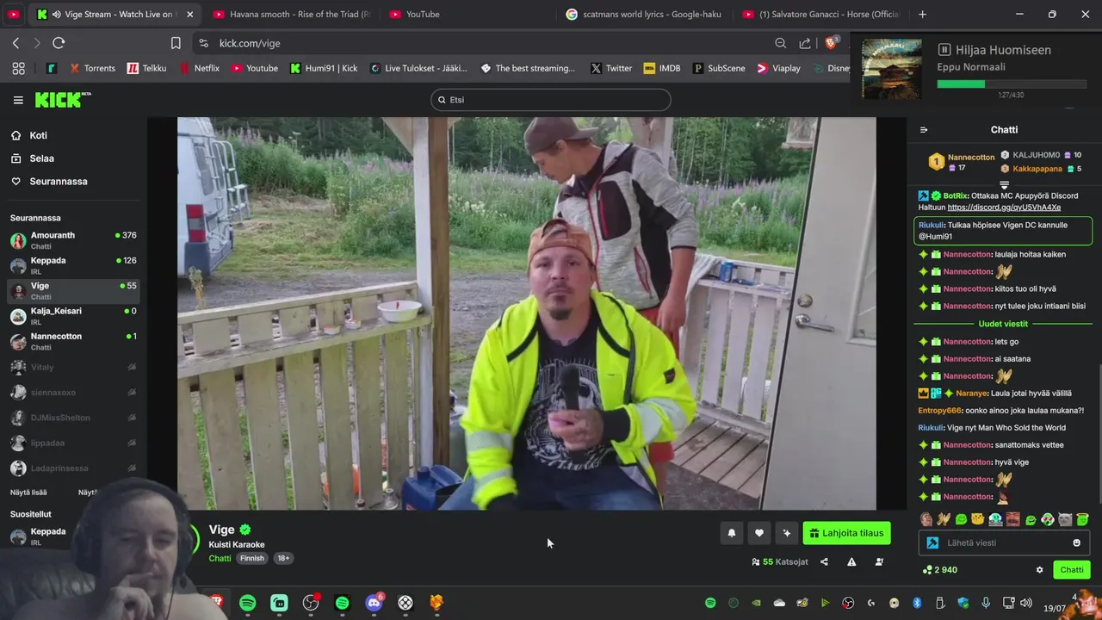Open the browser apps grid icon
Image resolution: width=1102 pixels, height=620 pixels.
[18, 68]
